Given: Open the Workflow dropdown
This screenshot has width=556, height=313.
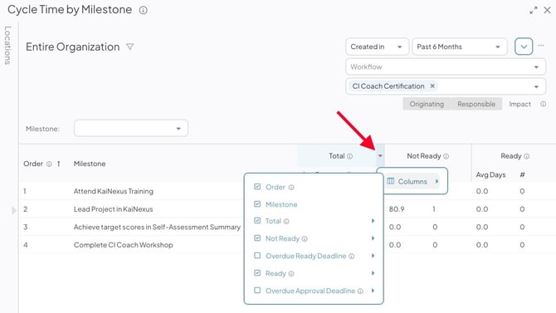Looking at the screenshot, I should [x=446, y=66].
